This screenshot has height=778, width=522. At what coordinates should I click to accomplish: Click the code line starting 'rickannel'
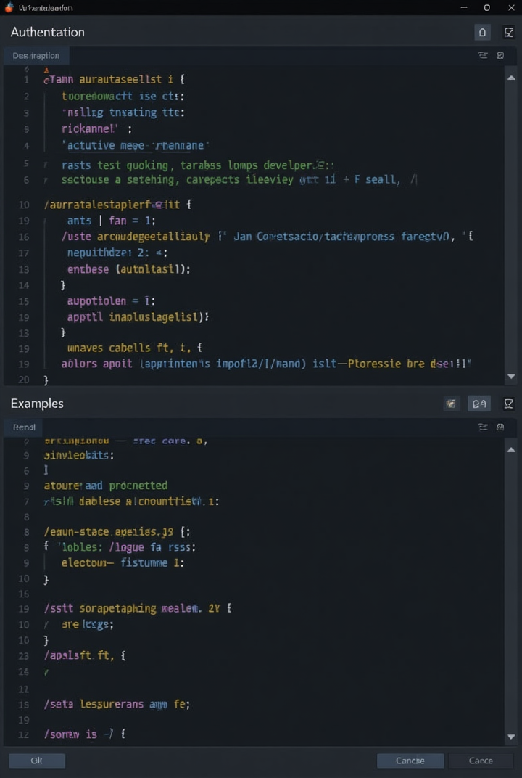[x=96, y=129]
